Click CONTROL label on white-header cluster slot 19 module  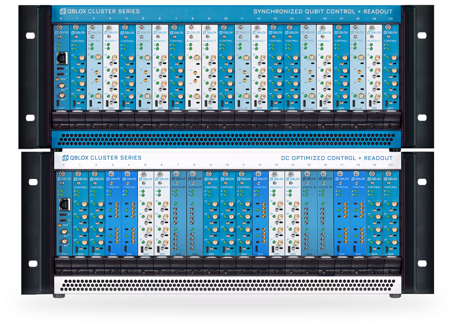coord(374,187)
